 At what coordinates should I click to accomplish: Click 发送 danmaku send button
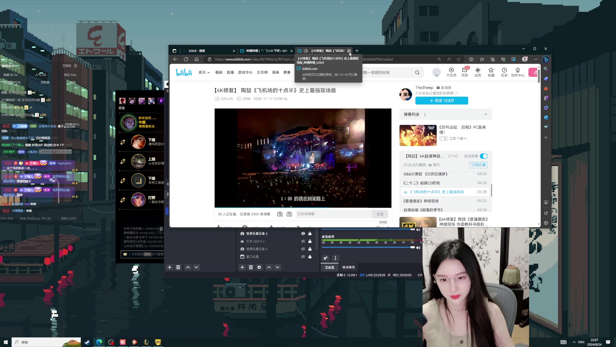point(380,214)
